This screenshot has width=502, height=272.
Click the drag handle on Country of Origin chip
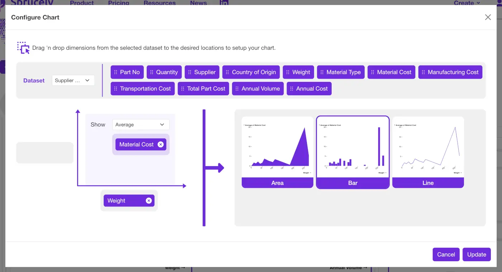coord(227,72)
